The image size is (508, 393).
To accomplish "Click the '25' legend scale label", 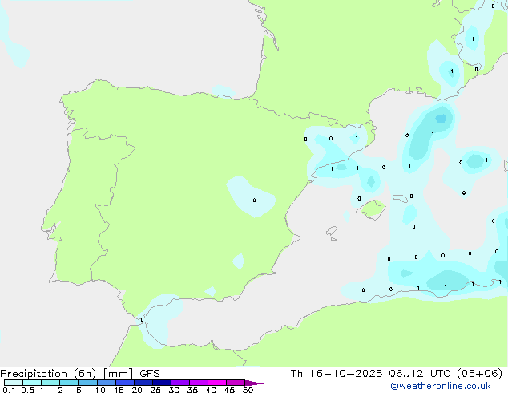I will point(155,390).
